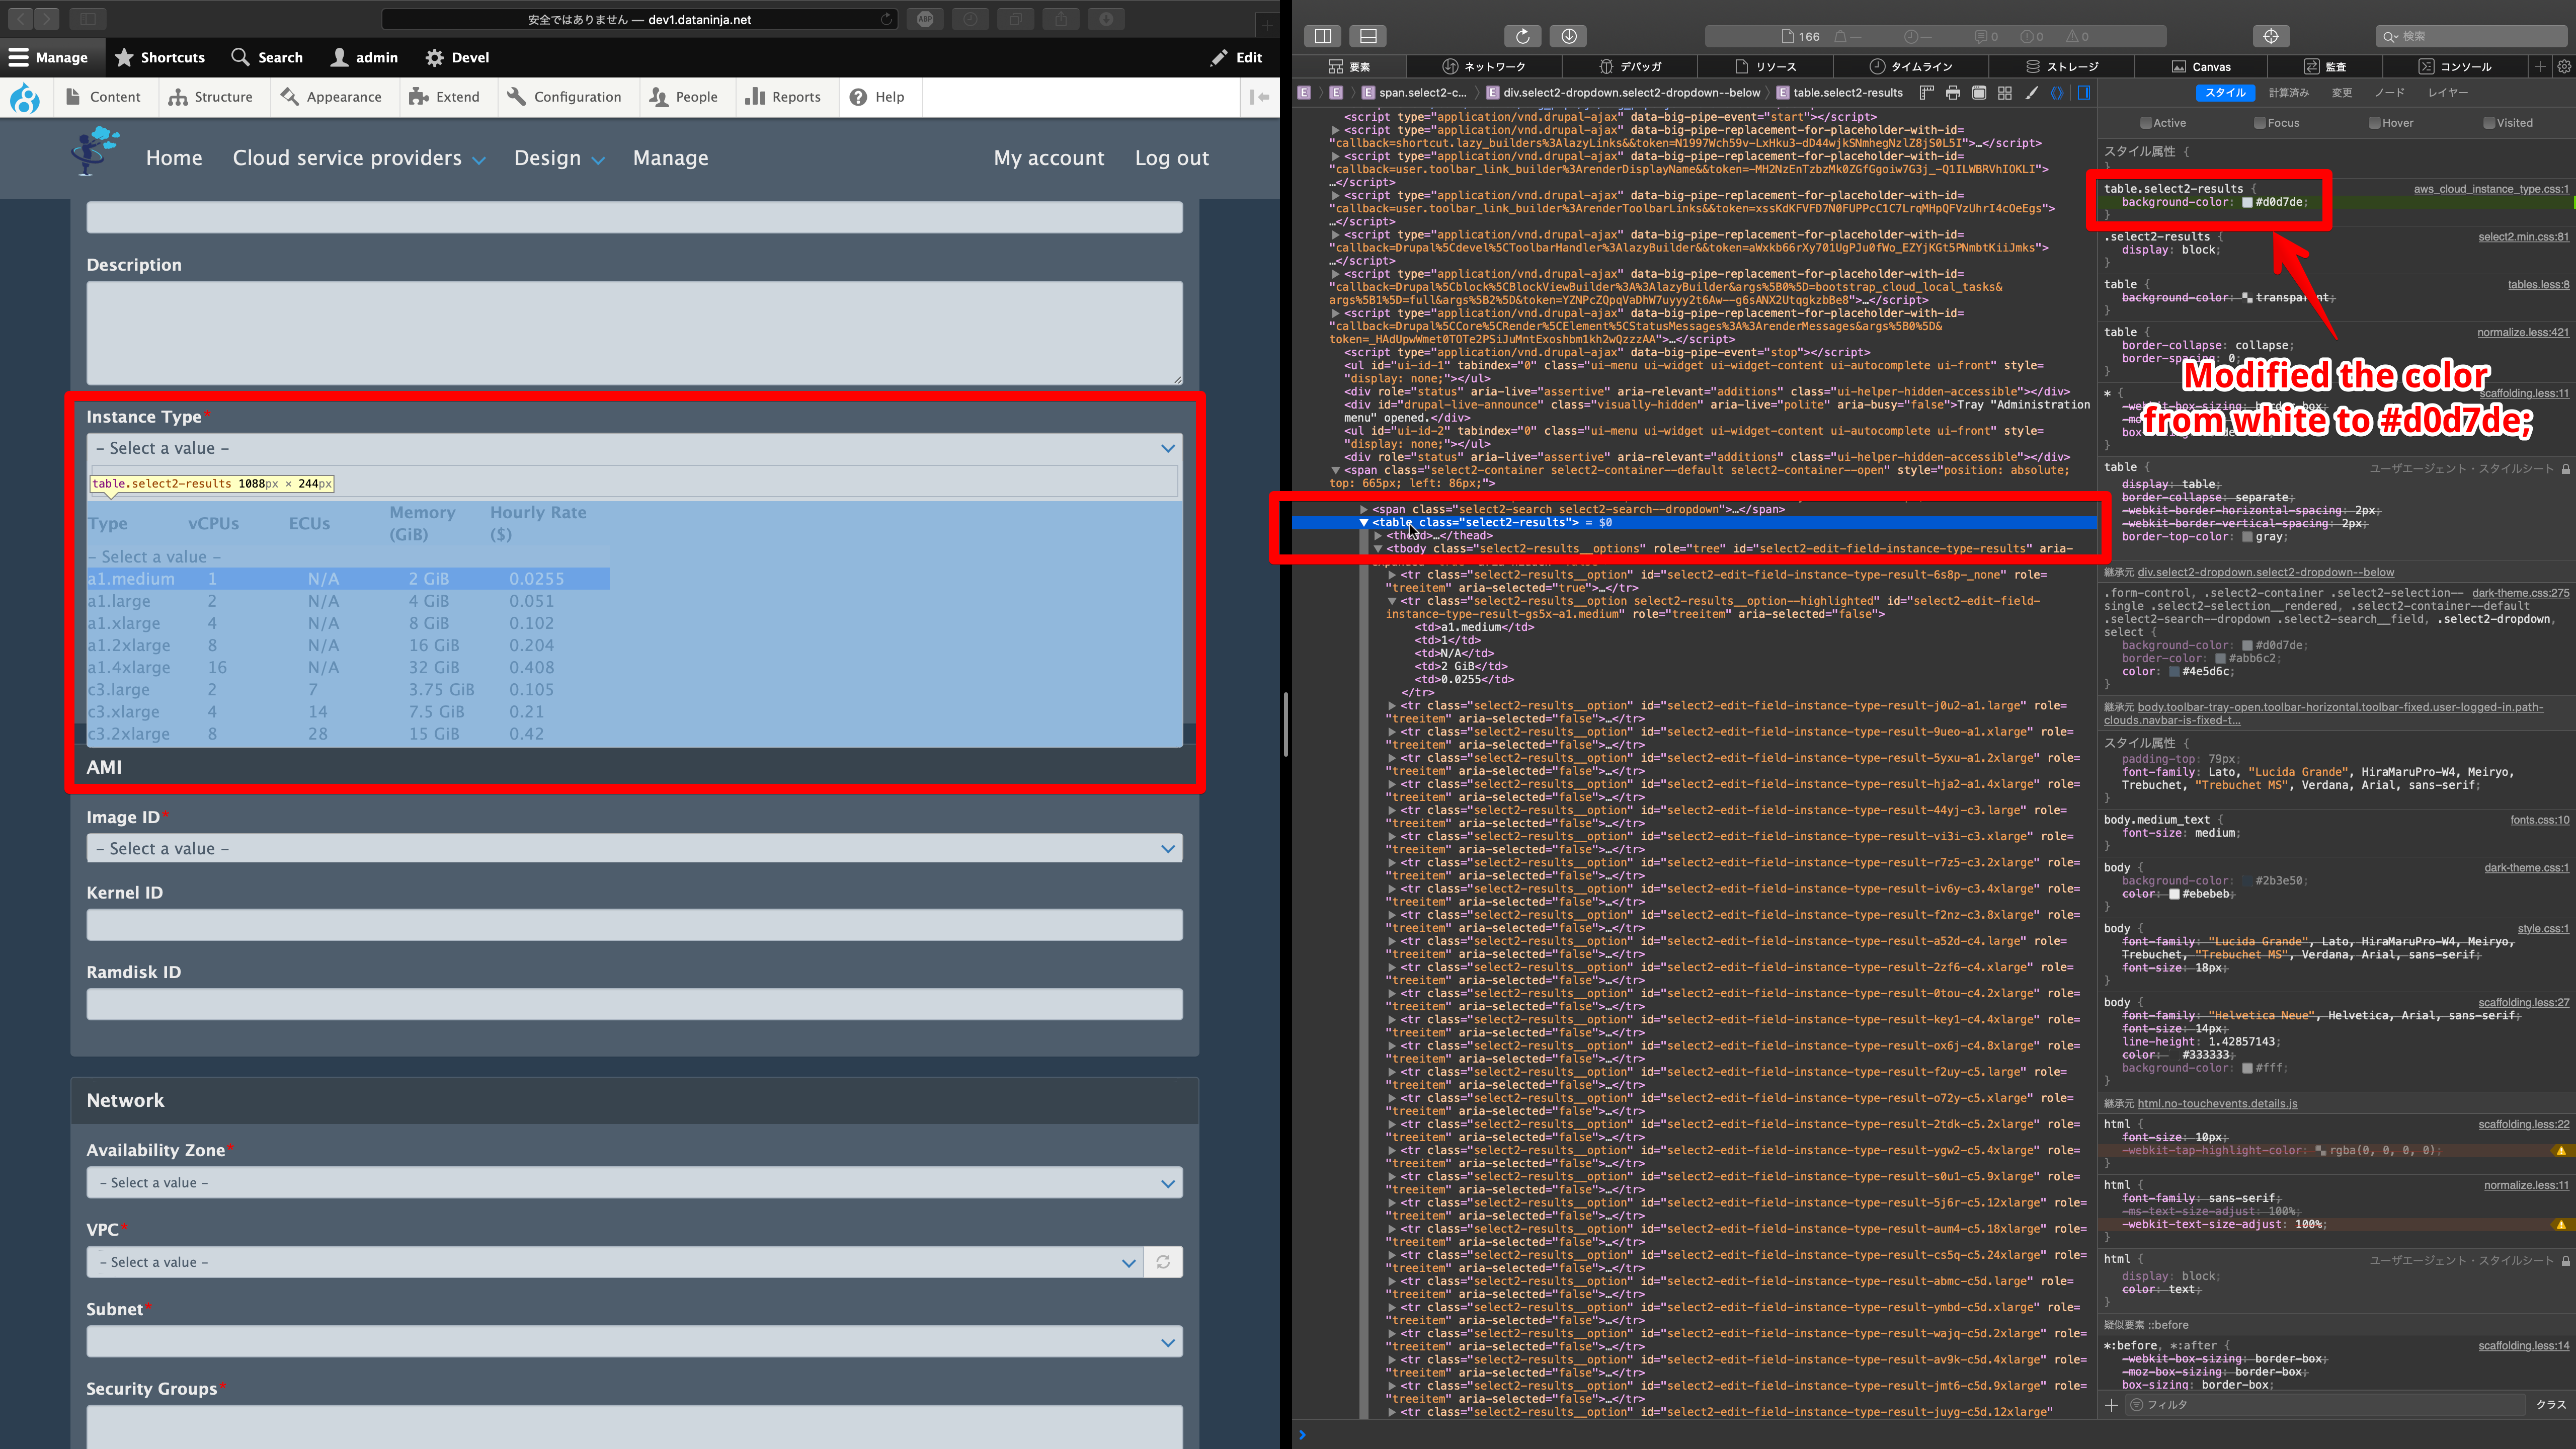
Task: Toggle shadow DOM brackets icon
Action: [x=2057, y=93]
